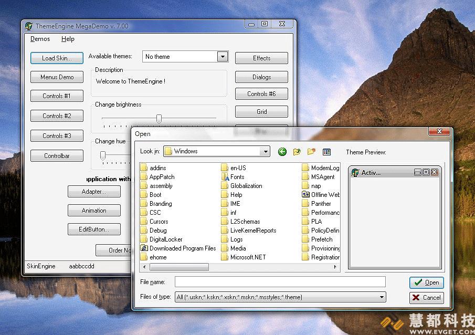475x335 pixels.
Task: Open the Debug folder
Action: [154, 231]
